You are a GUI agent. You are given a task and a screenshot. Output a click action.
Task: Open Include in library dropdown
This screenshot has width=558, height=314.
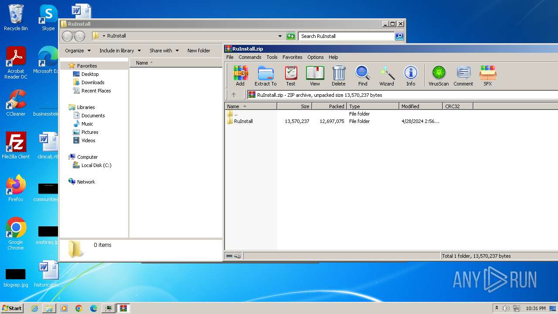[120, 51]
